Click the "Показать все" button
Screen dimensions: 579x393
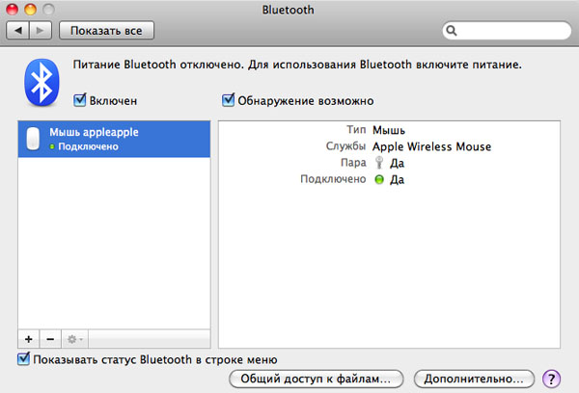[106, 31]
